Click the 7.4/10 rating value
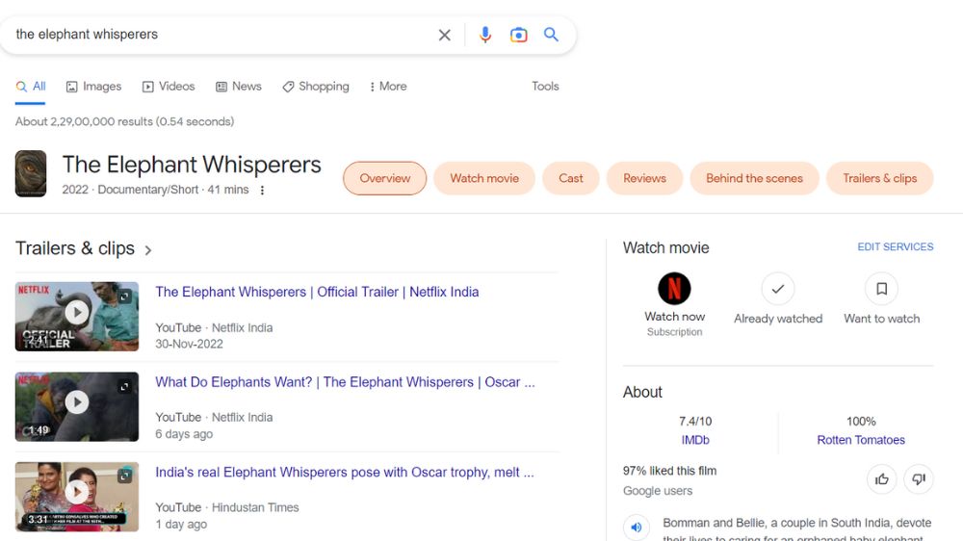Image resolution: width=963 pixels, height=541 pixels. (x=695, y=422)
